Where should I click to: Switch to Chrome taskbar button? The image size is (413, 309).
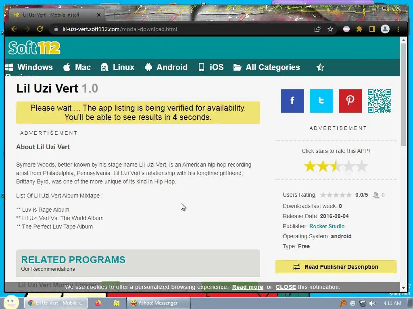point(56,303)
